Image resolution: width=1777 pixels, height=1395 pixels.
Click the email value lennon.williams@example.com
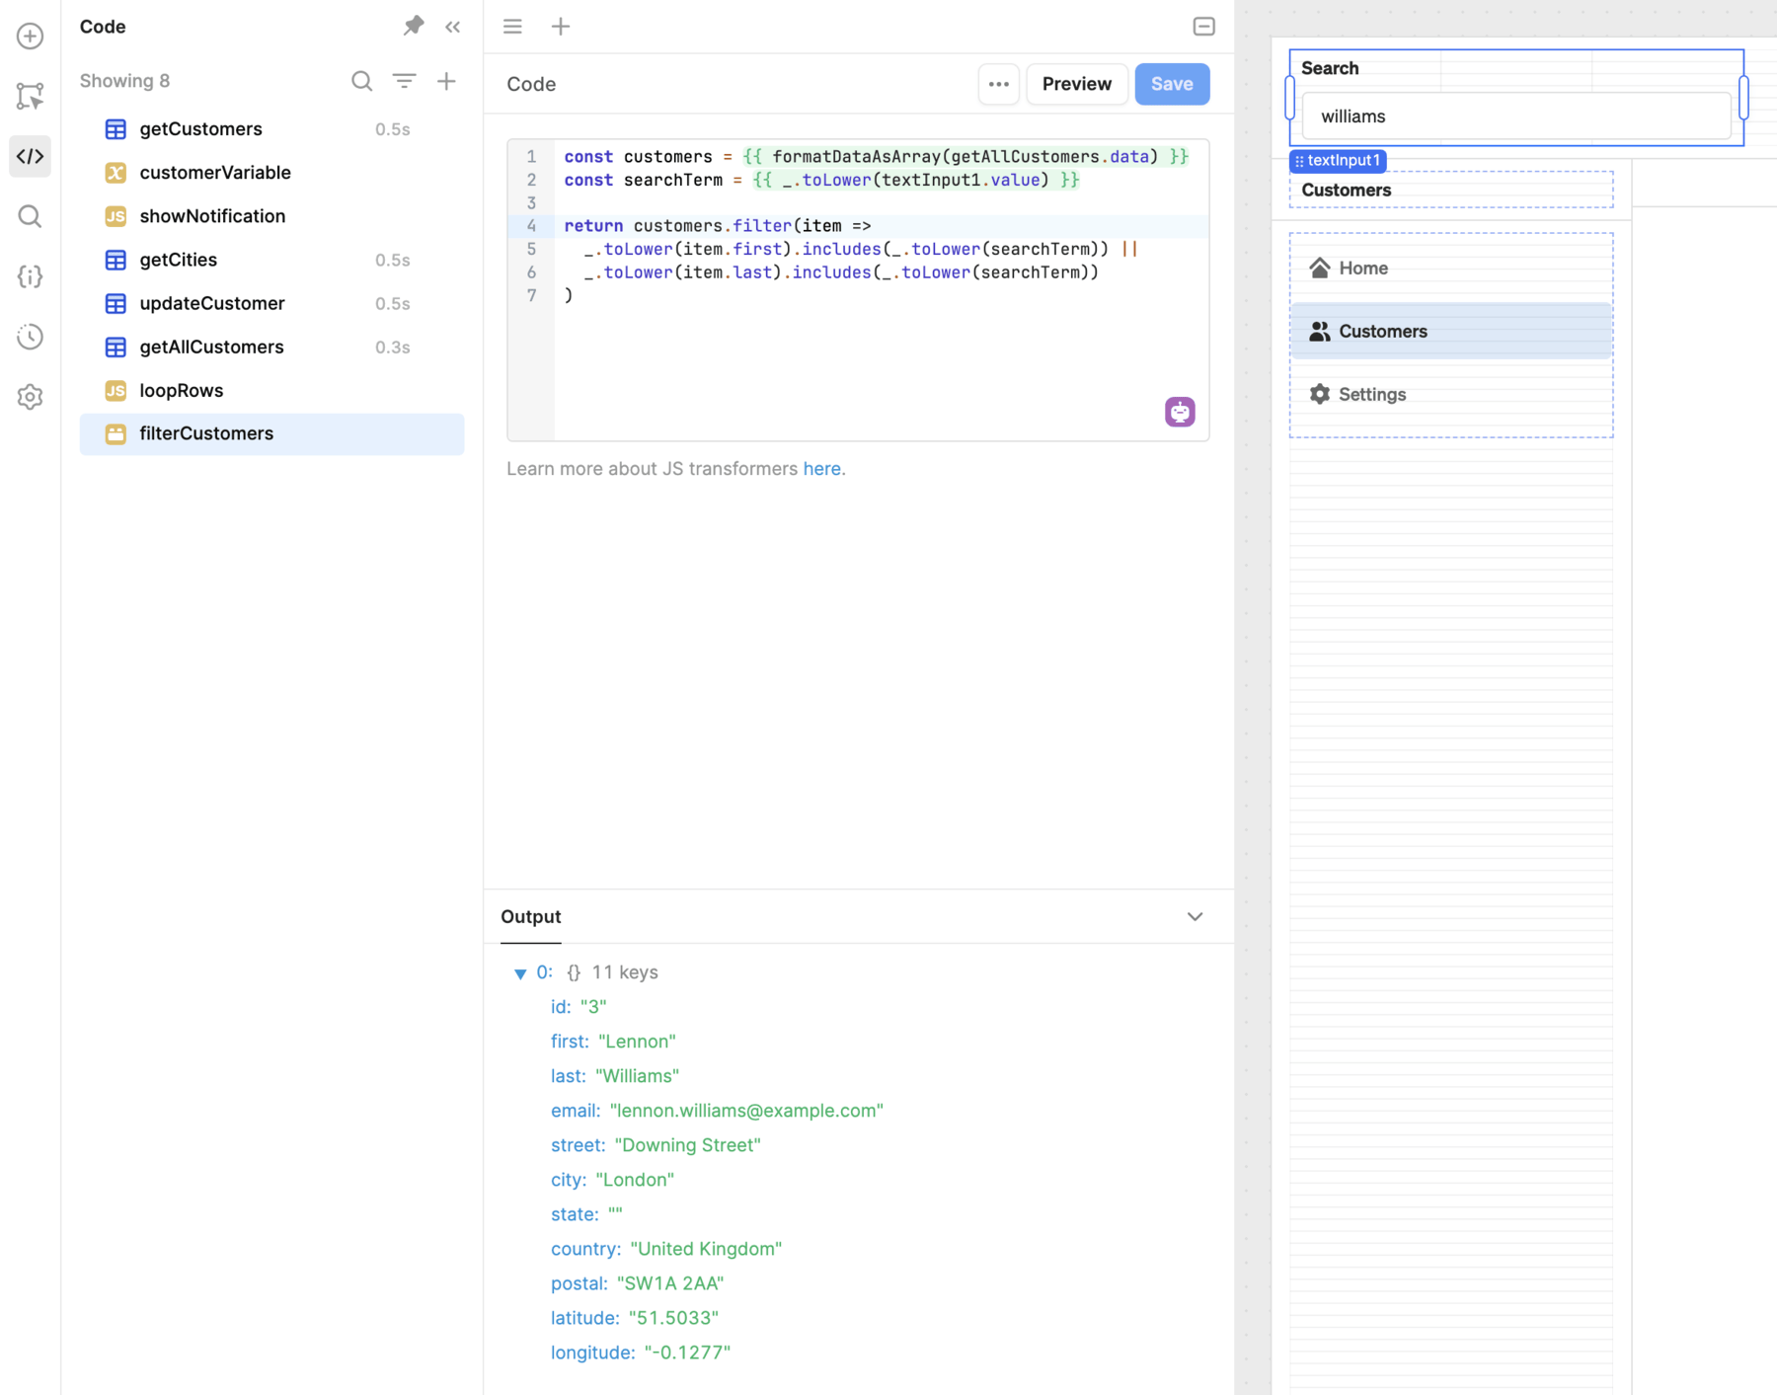pos(746,1111)
